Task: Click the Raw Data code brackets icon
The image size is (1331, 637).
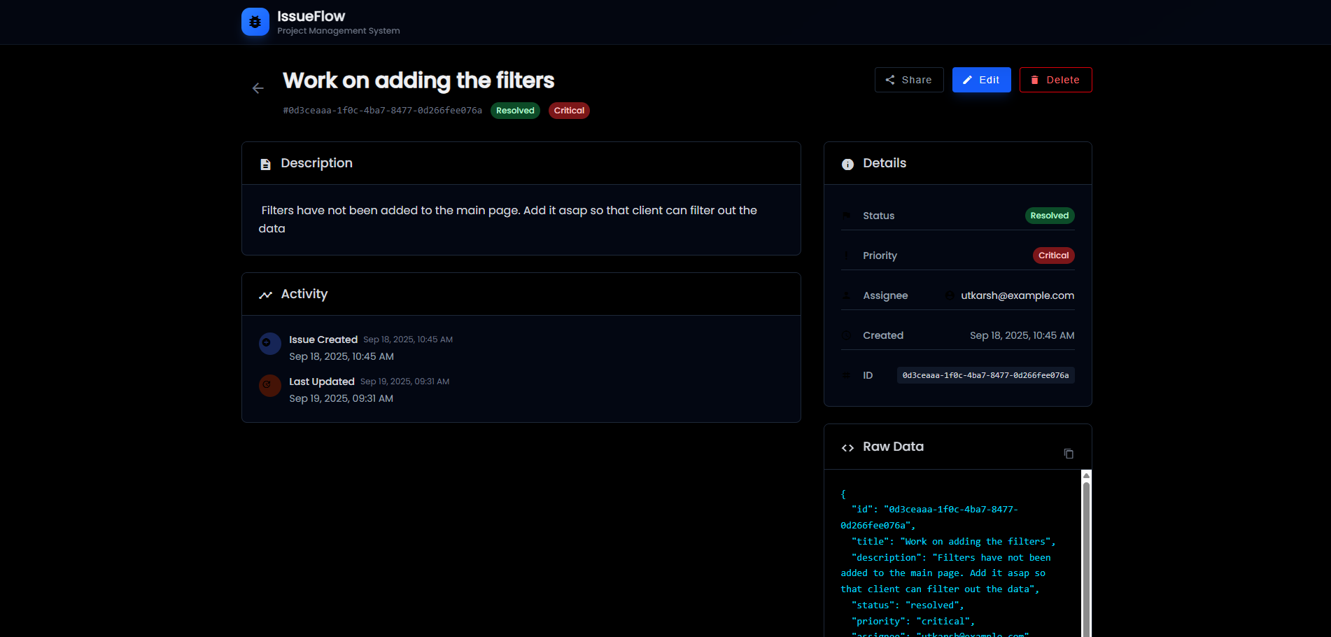Action: [x=847, y=448]
